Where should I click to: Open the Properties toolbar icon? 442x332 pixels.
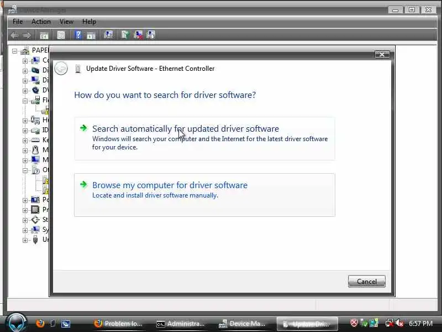pos(61,35)
